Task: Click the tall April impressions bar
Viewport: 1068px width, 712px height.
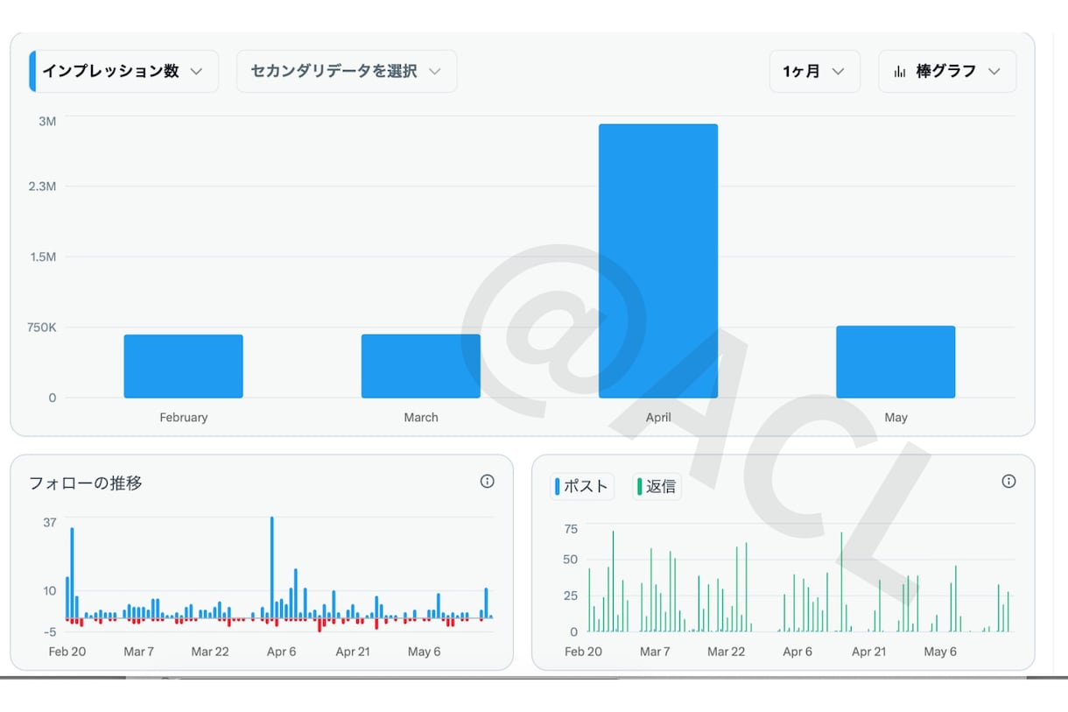Action: pyautogui.click(x=658, y=261)
